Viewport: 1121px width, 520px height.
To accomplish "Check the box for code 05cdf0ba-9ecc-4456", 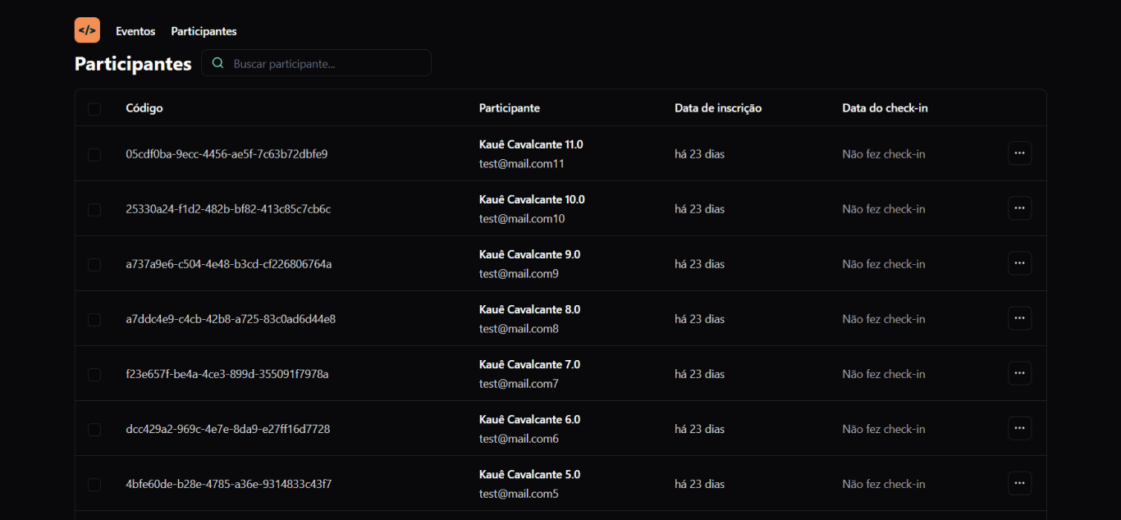I will (x=94, y=155).
